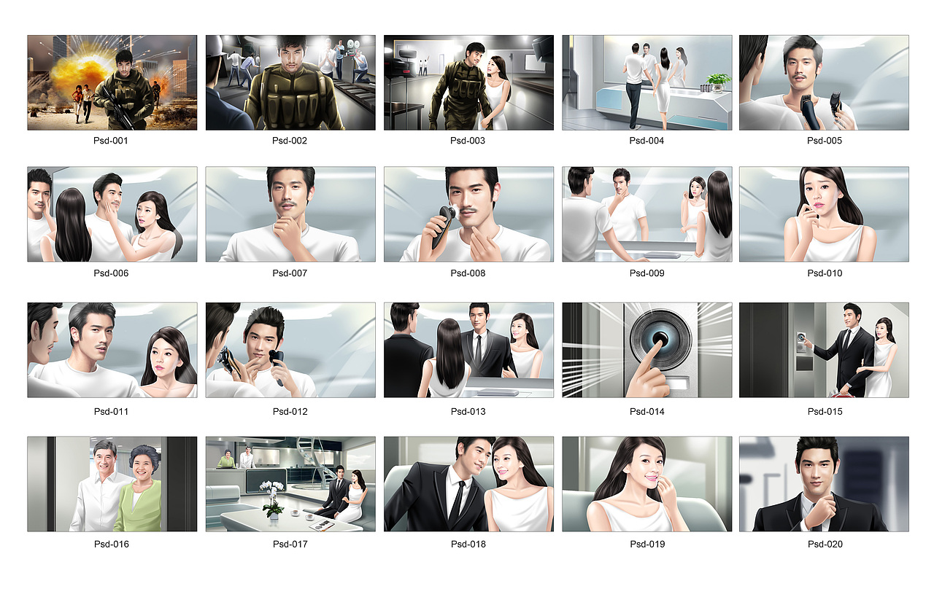
Task: Click the Psd-004 bathroom mirror thumbnail
Action: click(647, 82)
